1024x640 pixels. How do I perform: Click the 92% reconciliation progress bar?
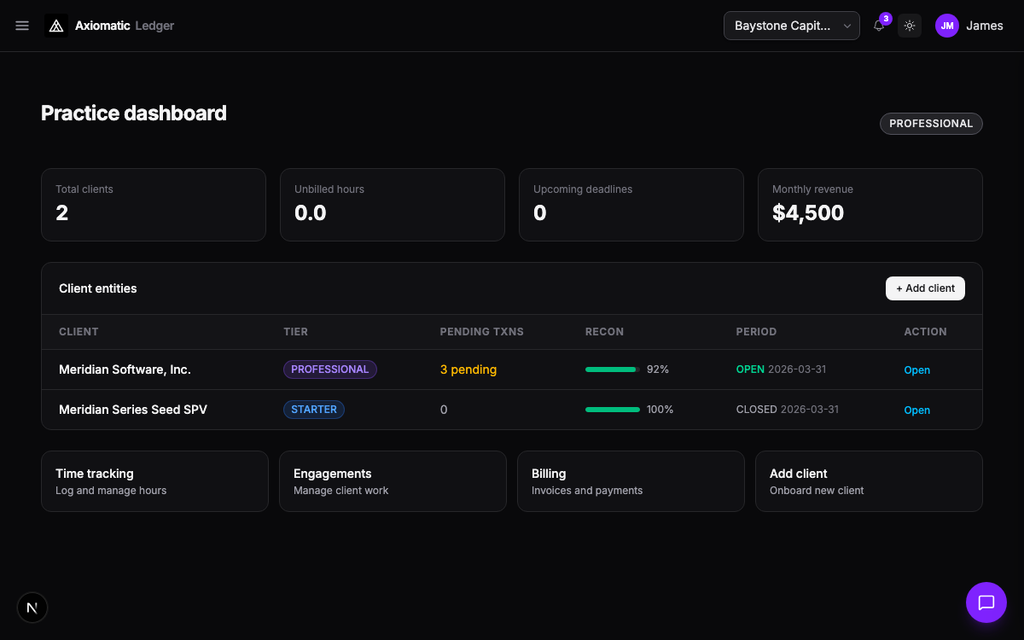[612, 369]
